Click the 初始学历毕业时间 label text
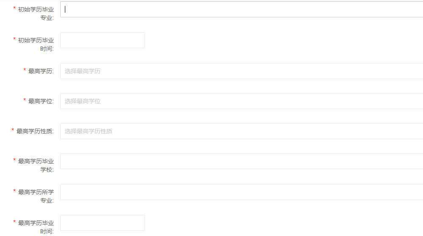Viewport: 423px width, 236px height. (x=36, y=44)
